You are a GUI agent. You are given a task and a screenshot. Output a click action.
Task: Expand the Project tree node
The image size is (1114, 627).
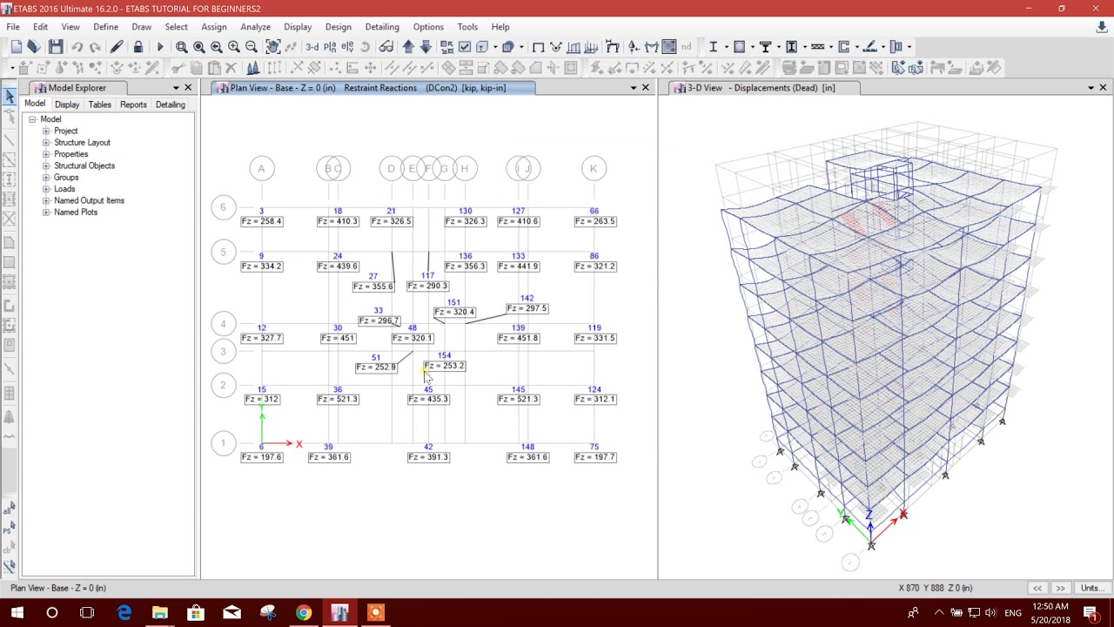(45, 130)
